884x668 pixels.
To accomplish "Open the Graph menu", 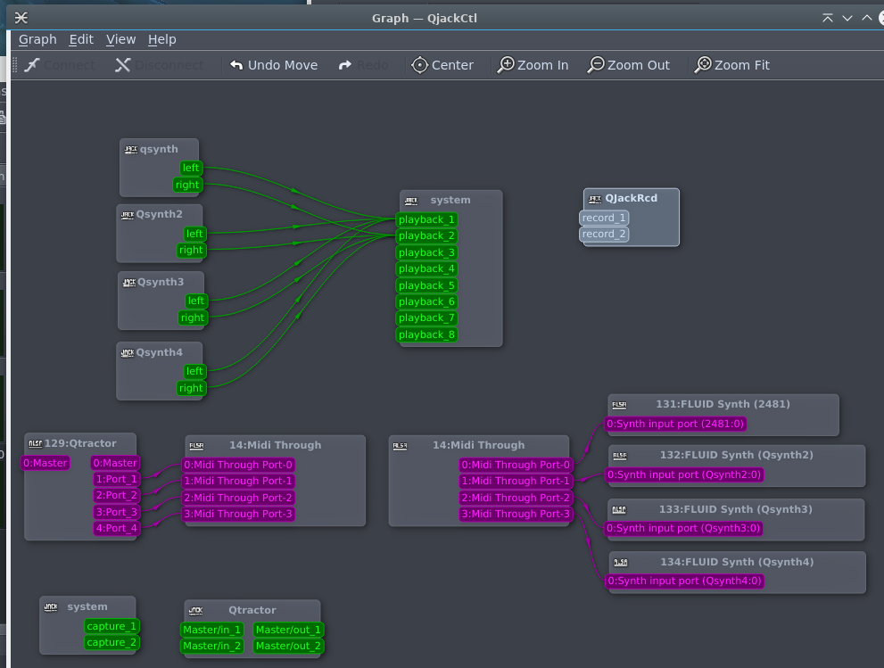I will 37,39.
